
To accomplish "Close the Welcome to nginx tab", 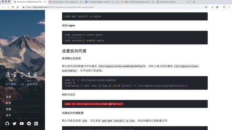I will pos(188,2).
